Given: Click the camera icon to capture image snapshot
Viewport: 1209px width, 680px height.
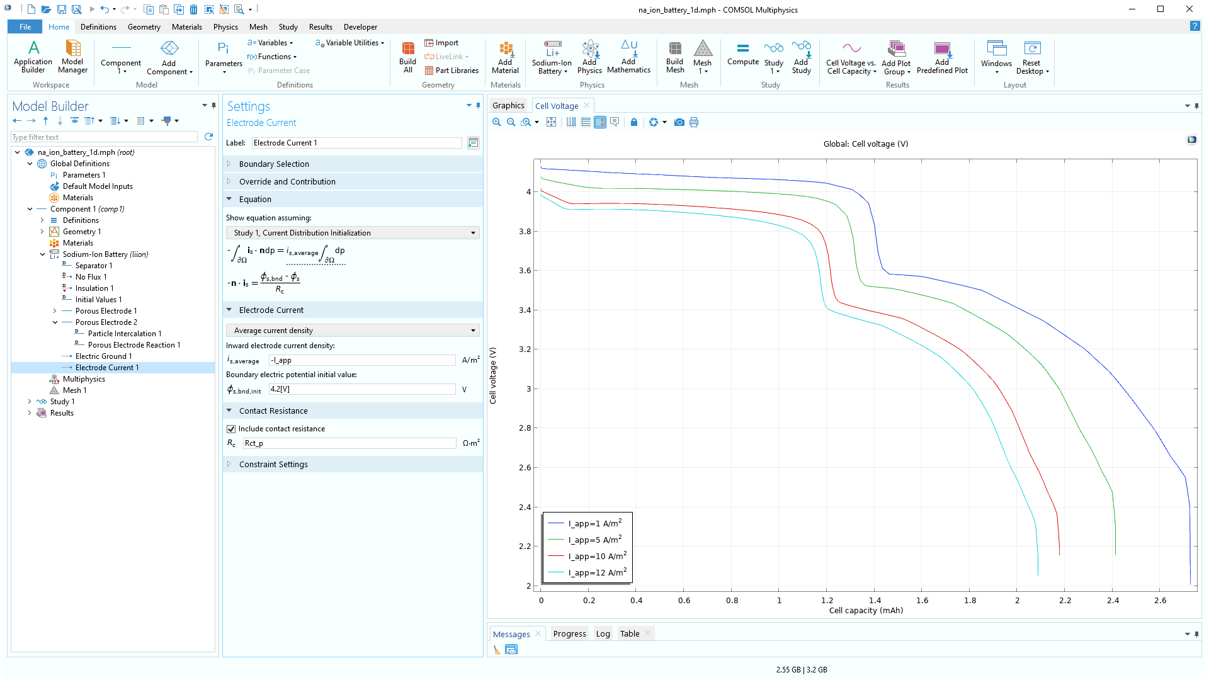Looking at the screenshot, I should coord(679,122).
